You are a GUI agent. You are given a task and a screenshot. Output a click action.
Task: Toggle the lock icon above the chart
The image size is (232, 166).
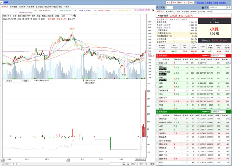pyautogui.click(x=153, y=10)
